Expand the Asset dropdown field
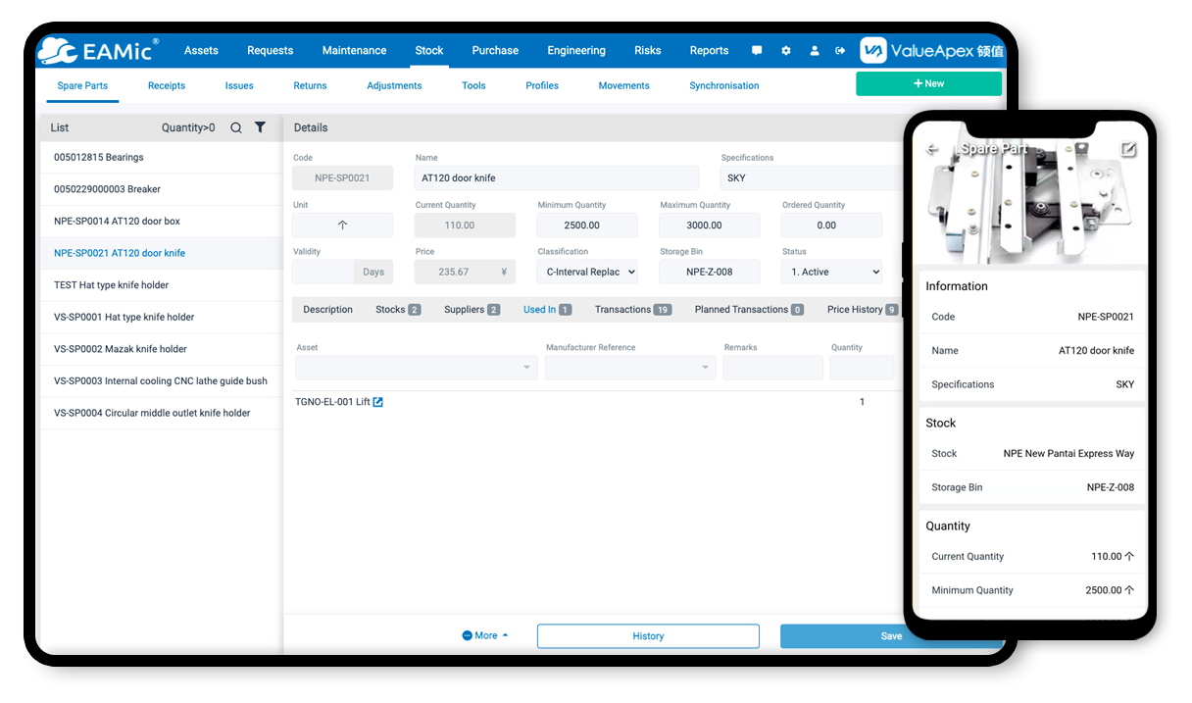The height and width of the screenshot is (703, 1192). click(417, 368)
